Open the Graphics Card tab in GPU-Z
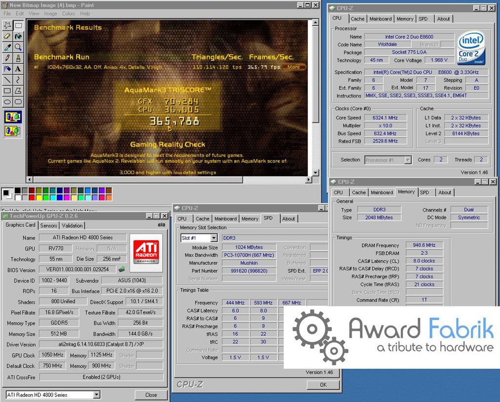Image resolution: width=500 pixels, height=402 pixels. (21, 225)
